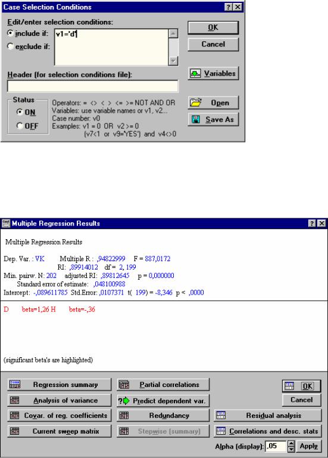The height and width of the screenshot is (458, 328).
Task: Open the Variables list button
Action: click(x=213, y=73)
